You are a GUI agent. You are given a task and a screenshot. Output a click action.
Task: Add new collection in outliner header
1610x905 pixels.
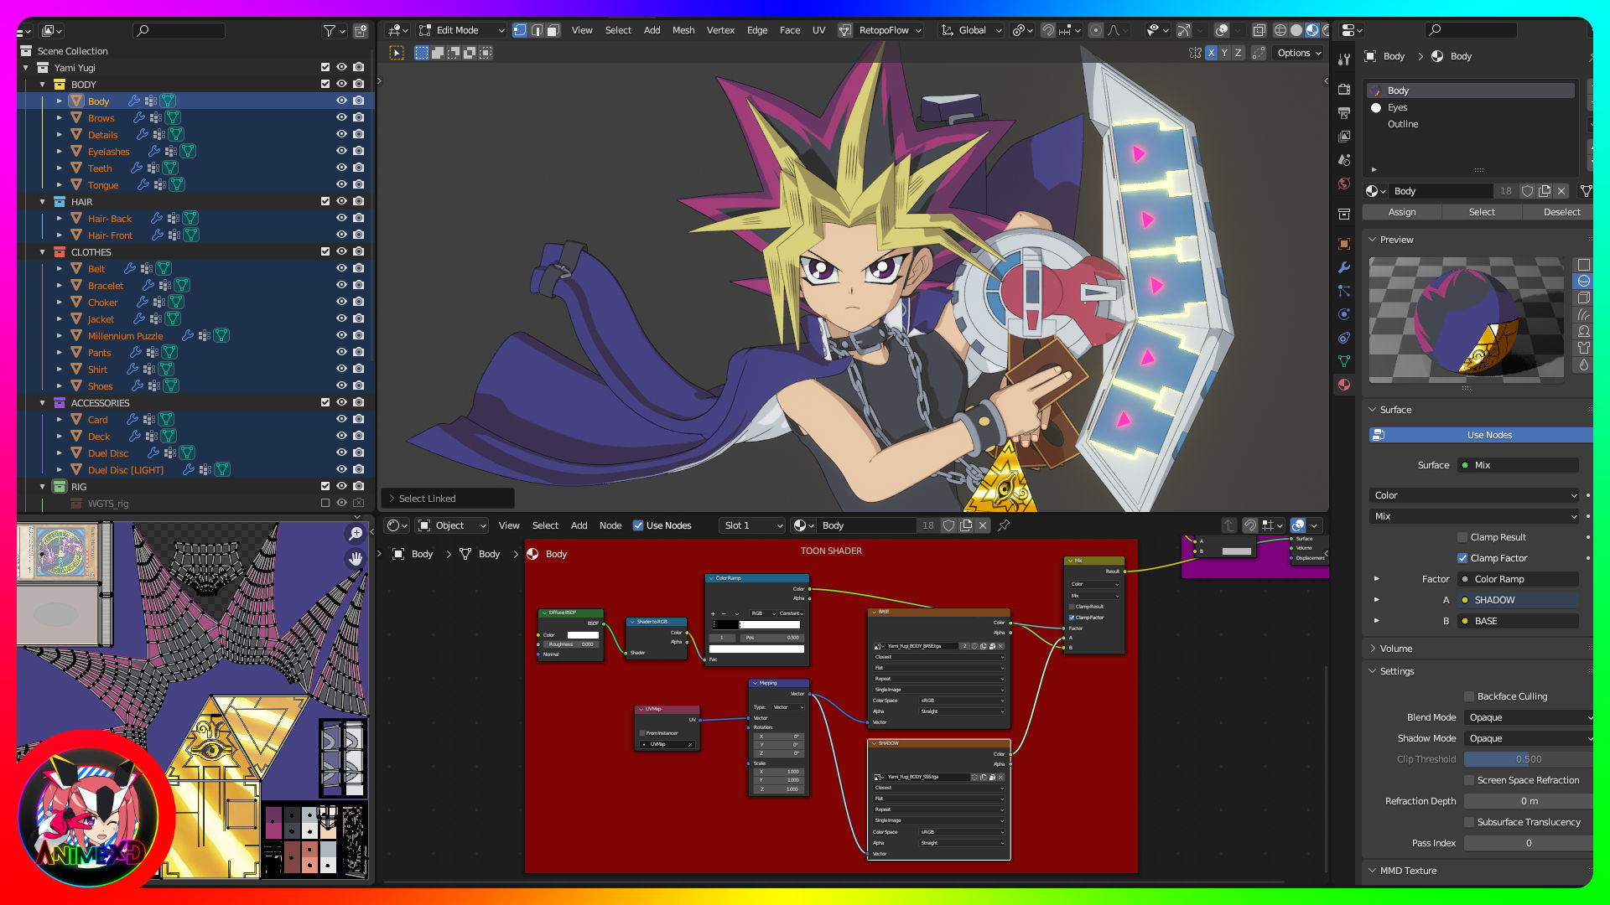(361, 31)
